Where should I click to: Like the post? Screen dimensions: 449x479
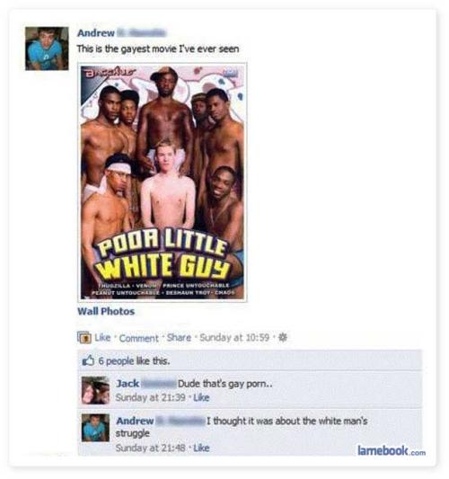tap(102, 338)
